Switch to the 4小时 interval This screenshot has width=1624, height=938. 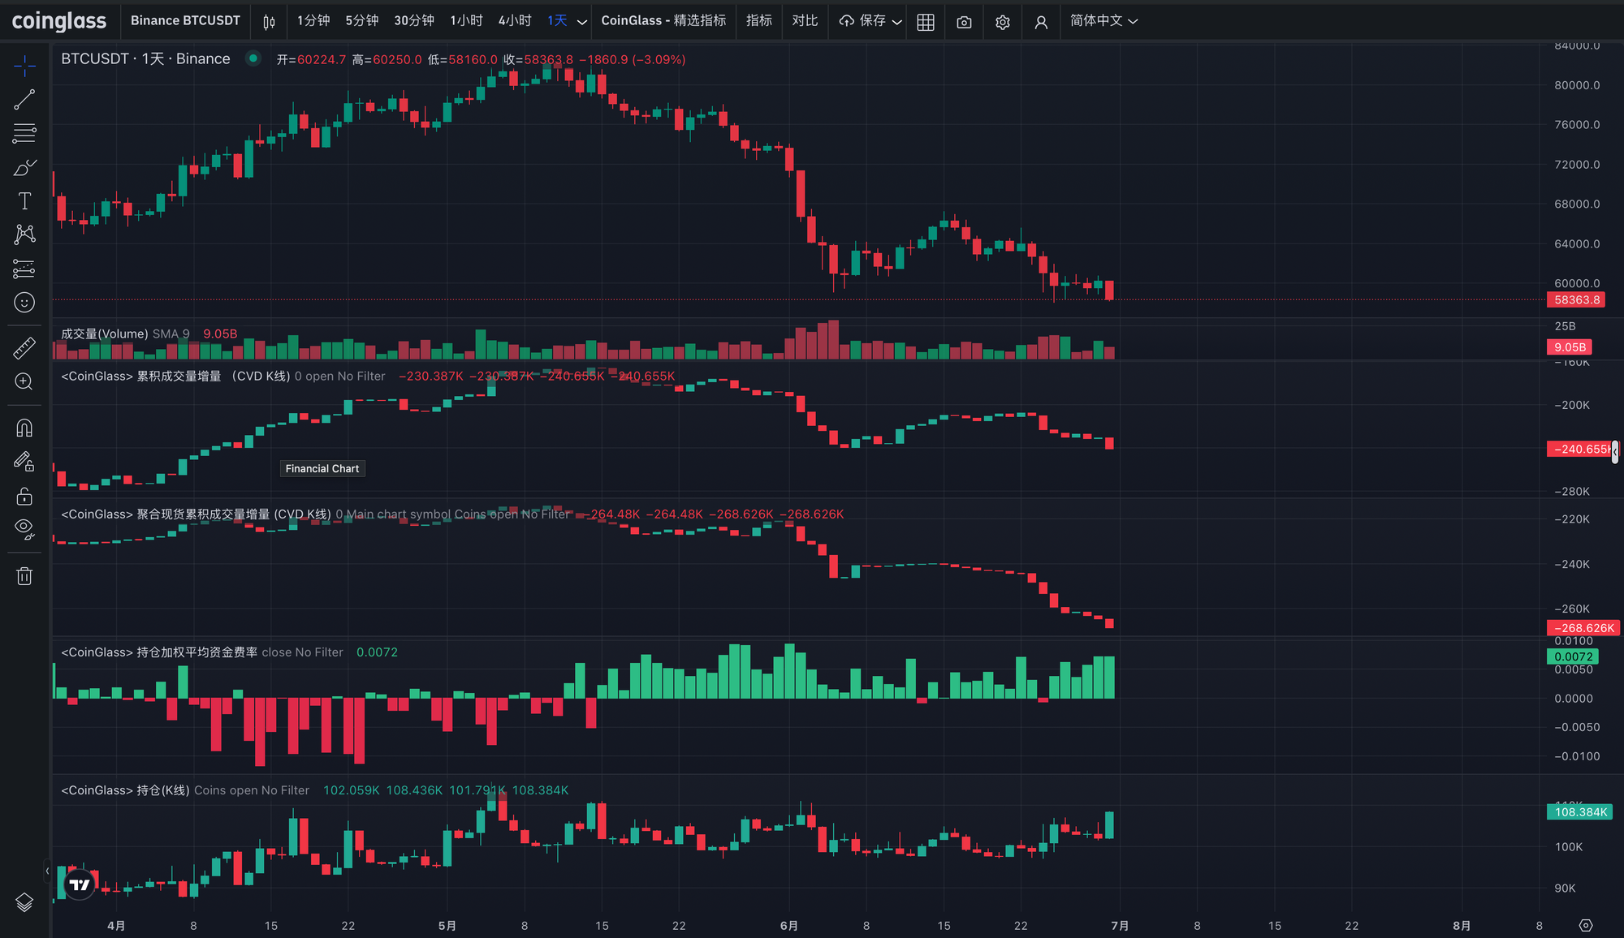coord(515,21)
